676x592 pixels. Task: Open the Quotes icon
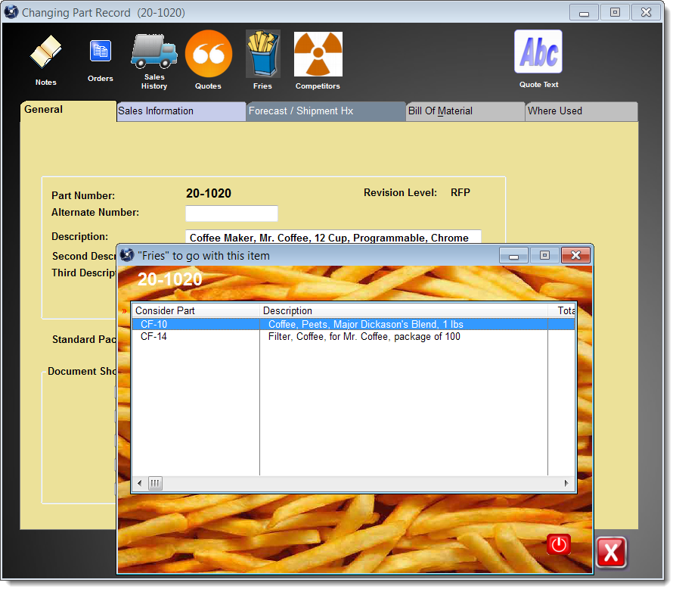[x=208, y=55]
